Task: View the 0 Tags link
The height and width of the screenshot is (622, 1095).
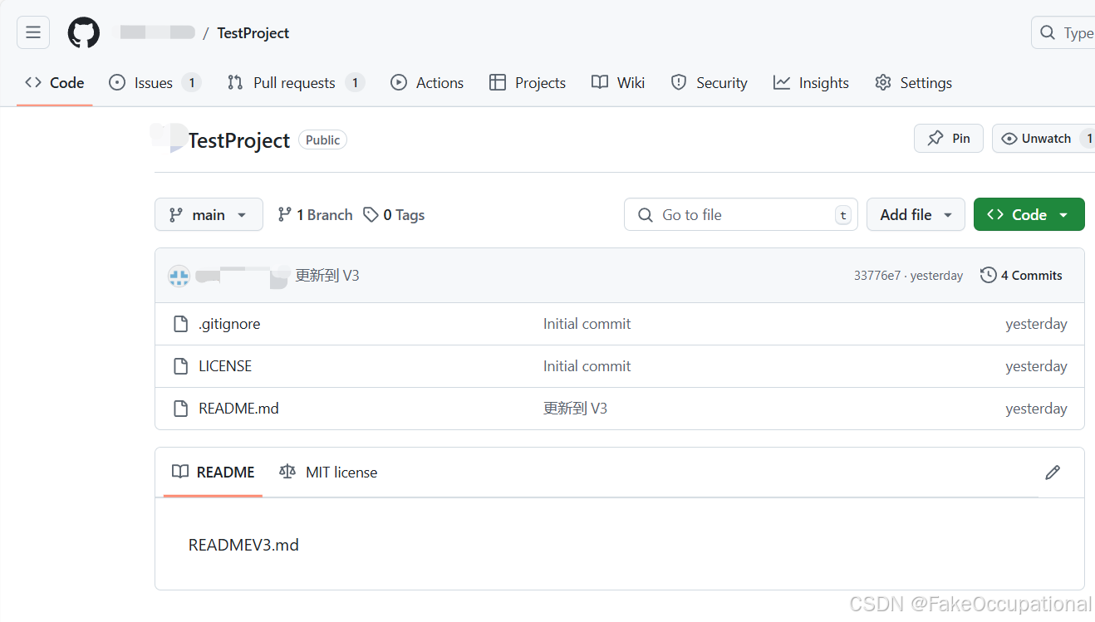Action: (x=394, y=214)
